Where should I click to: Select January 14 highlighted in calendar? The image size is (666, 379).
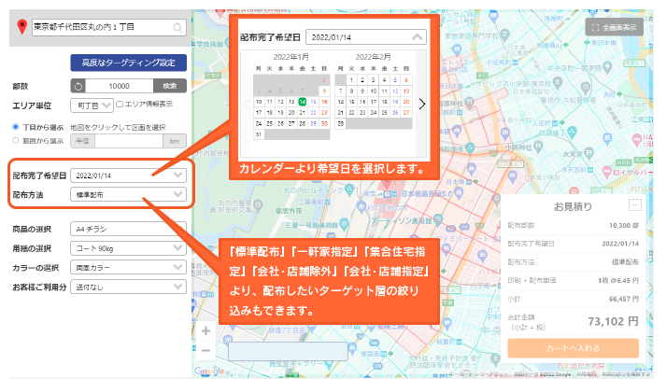coord(302,102)
